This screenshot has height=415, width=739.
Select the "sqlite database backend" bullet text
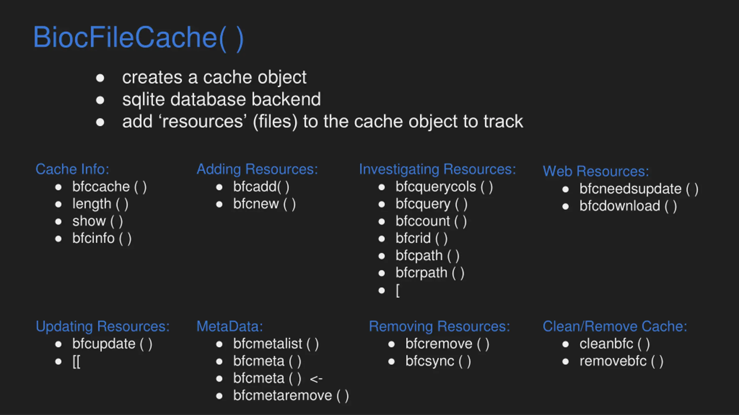(221, 99)
